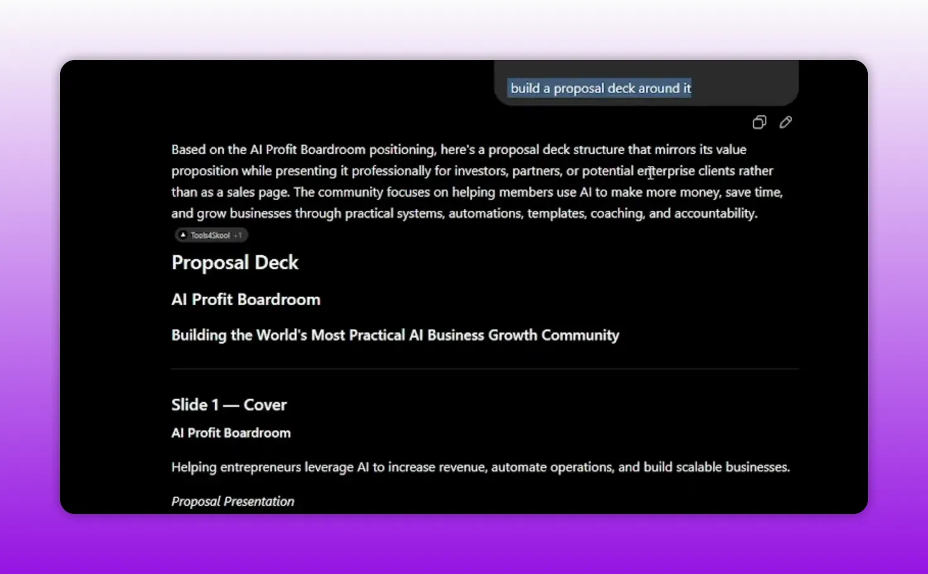Click the intro paragraph starting "Based on the AI Profit Boardroom"
This screenshot has height=574, width=928.
(477, 182)
